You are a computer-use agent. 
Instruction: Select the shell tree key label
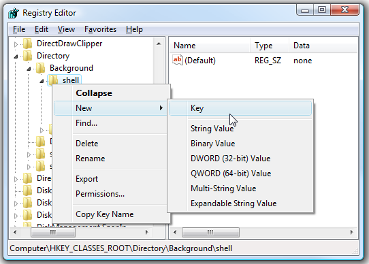71,80
